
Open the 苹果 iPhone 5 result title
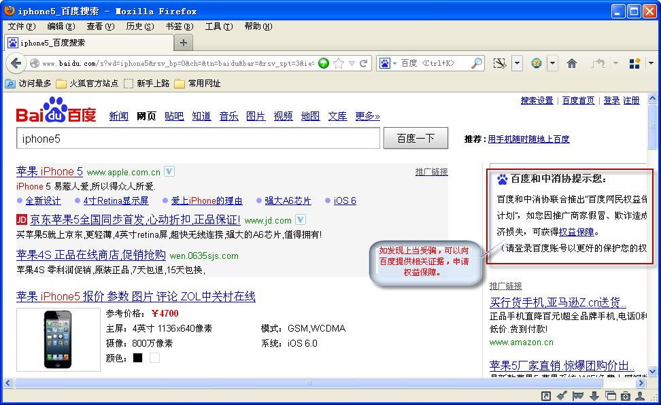[50, 171]
